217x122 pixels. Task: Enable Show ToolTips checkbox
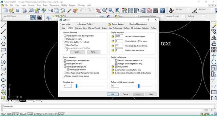coord(65,45)
